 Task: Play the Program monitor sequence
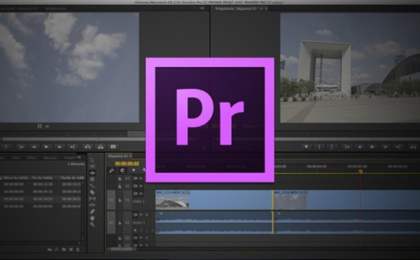click(372, 147)
